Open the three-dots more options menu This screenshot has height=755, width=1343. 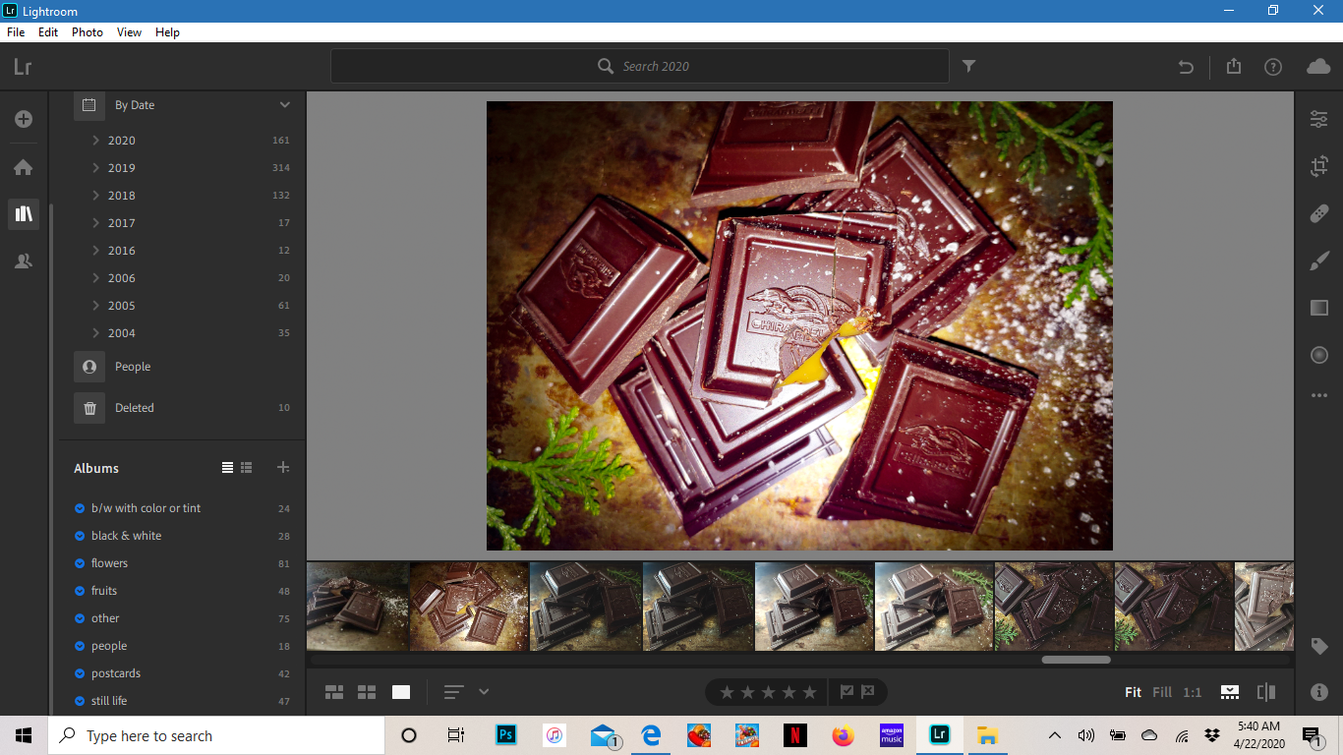tap(1318, 396)
